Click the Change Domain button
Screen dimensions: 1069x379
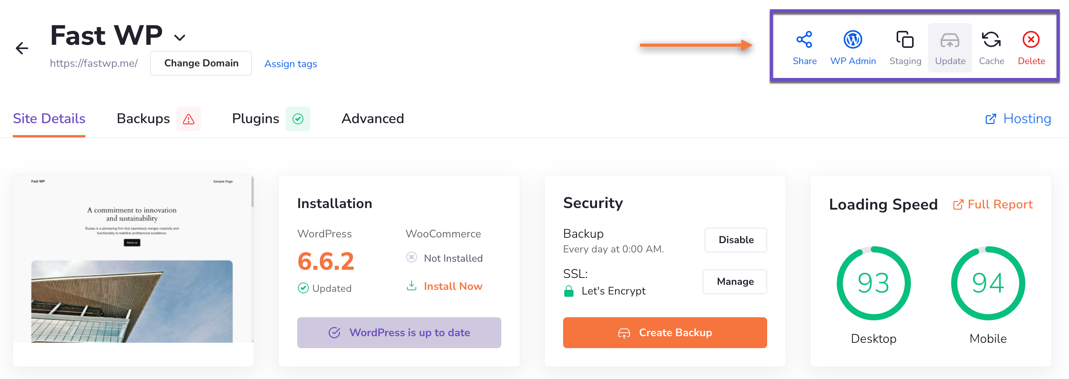tap(201, 63)
